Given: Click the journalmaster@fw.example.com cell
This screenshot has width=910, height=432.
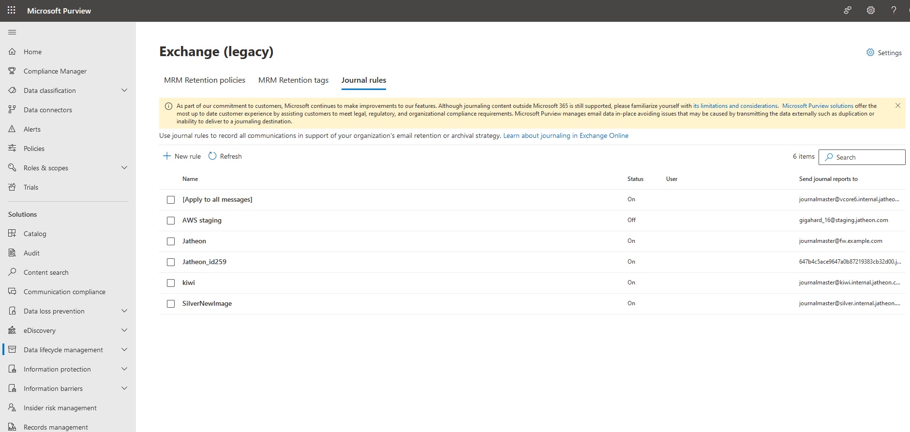Looking at the screenshot, I should point(841,241).
